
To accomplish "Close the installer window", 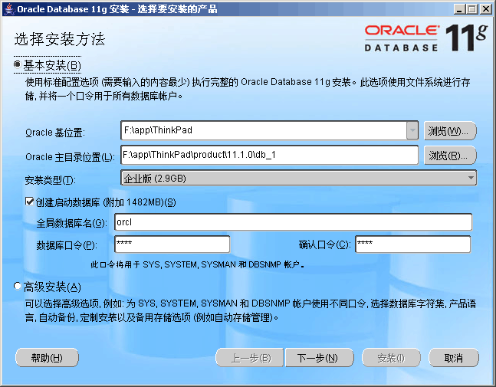I will 485,9.
